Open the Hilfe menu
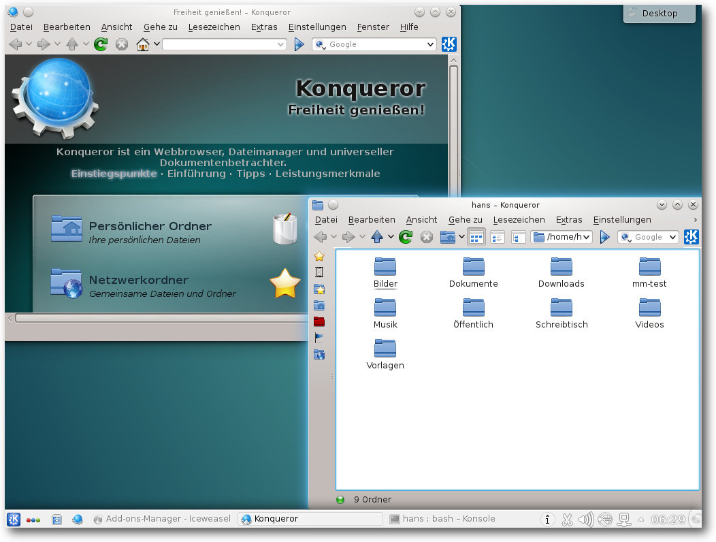 point(409,27)
